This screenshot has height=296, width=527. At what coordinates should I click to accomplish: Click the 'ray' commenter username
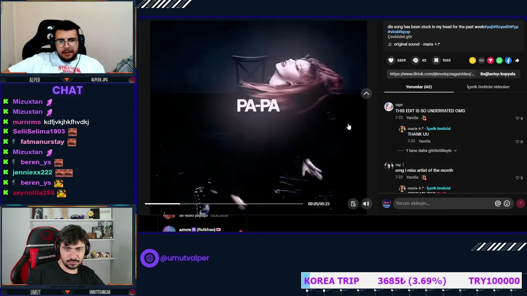point(398,165)
